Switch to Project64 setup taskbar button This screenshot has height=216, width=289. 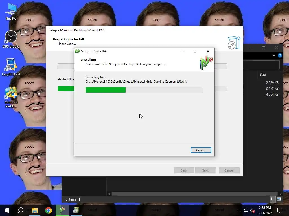point(62,210)
